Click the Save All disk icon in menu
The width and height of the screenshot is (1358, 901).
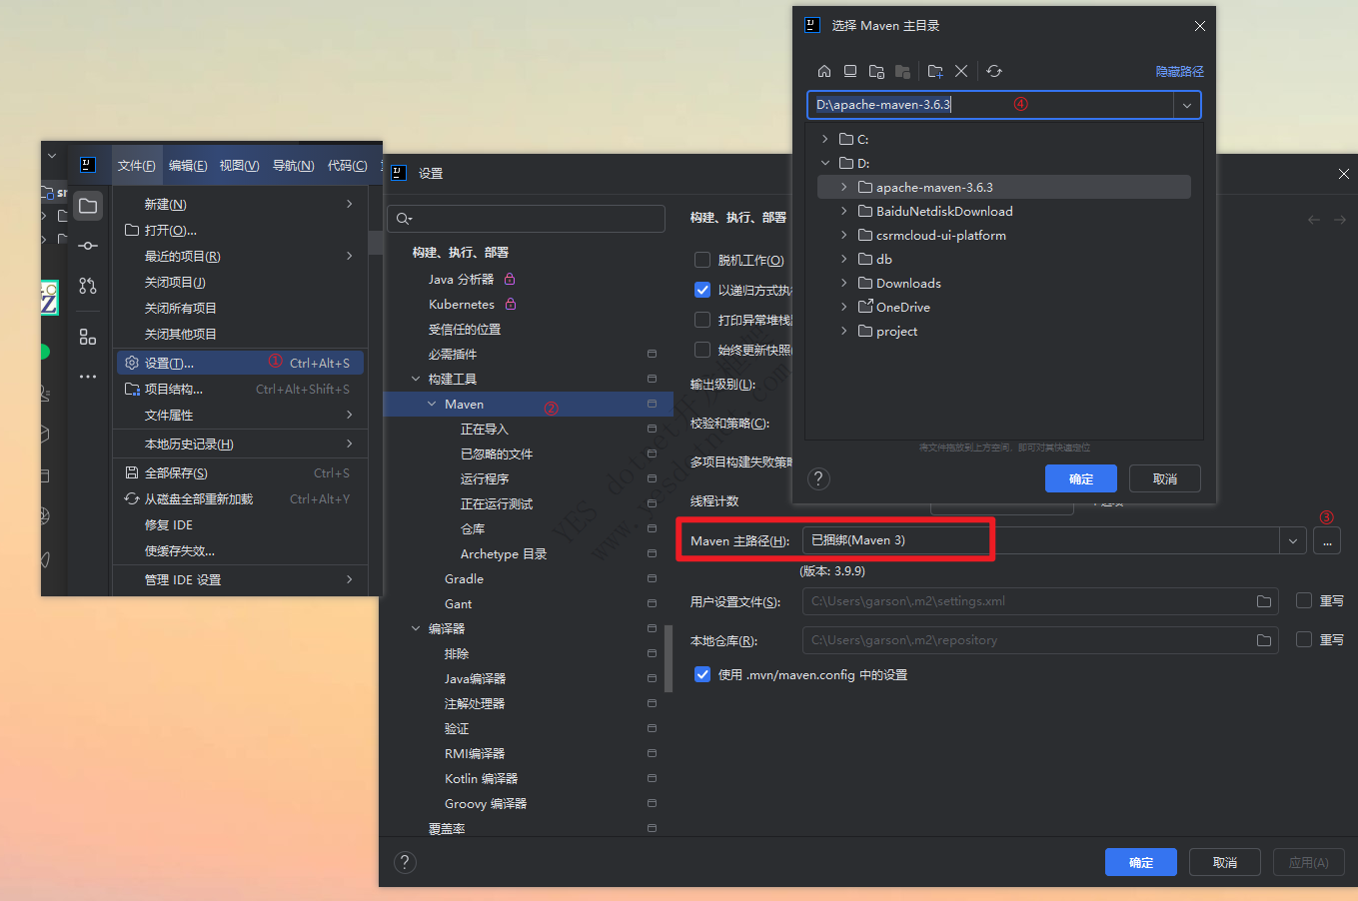[x=131, y=472]
